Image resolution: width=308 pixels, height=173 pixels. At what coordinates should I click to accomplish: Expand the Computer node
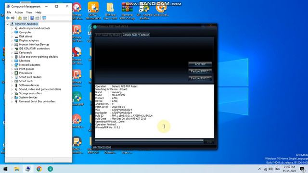pyautogui.click(x=12, y=32)
